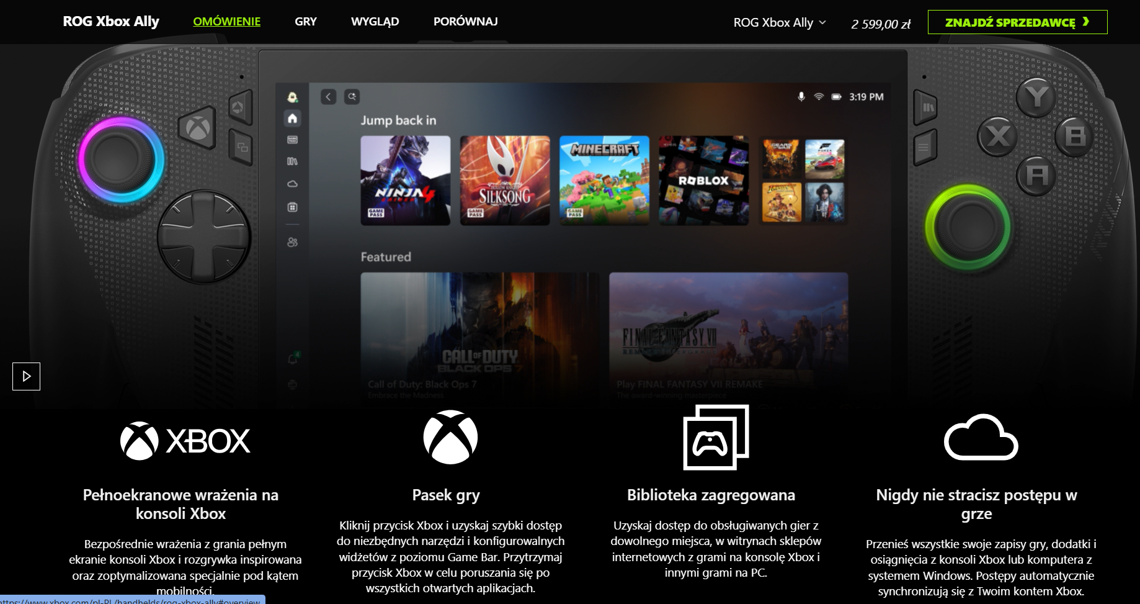The width and height of the screenshot is (1140, 604).
Task: Click the large Xbox logo with wordmark
Action: point(185,441)
